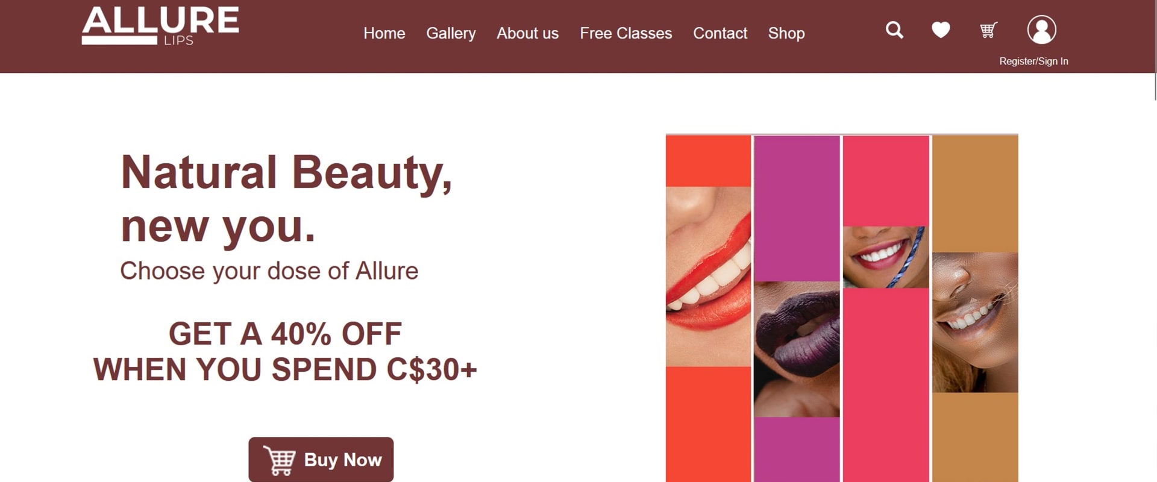The image size is (1157, 482).
Task: Open the Gallery page
Action: (x=451, y=33)
